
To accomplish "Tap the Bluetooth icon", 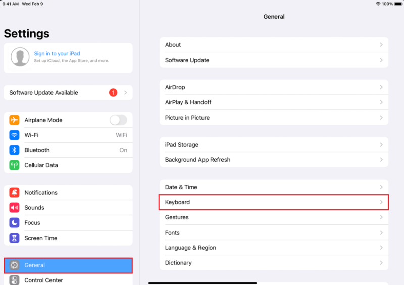I will click(x=15, y=150).
